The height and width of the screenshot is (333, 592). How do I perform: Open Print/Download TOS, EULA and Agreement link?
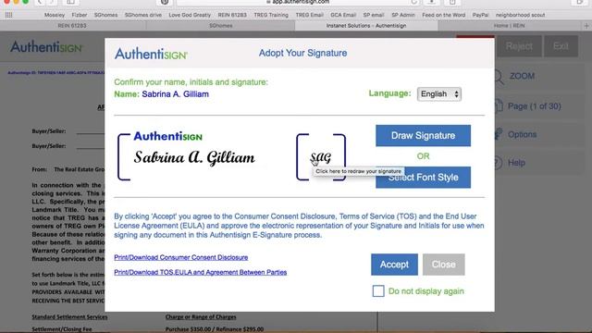pos(200,272)
